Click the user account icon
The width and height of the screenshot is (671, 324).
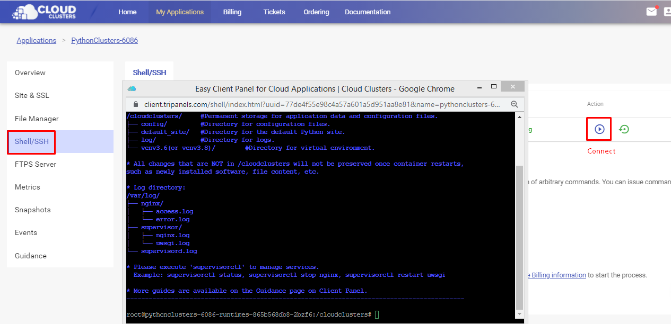667,12
